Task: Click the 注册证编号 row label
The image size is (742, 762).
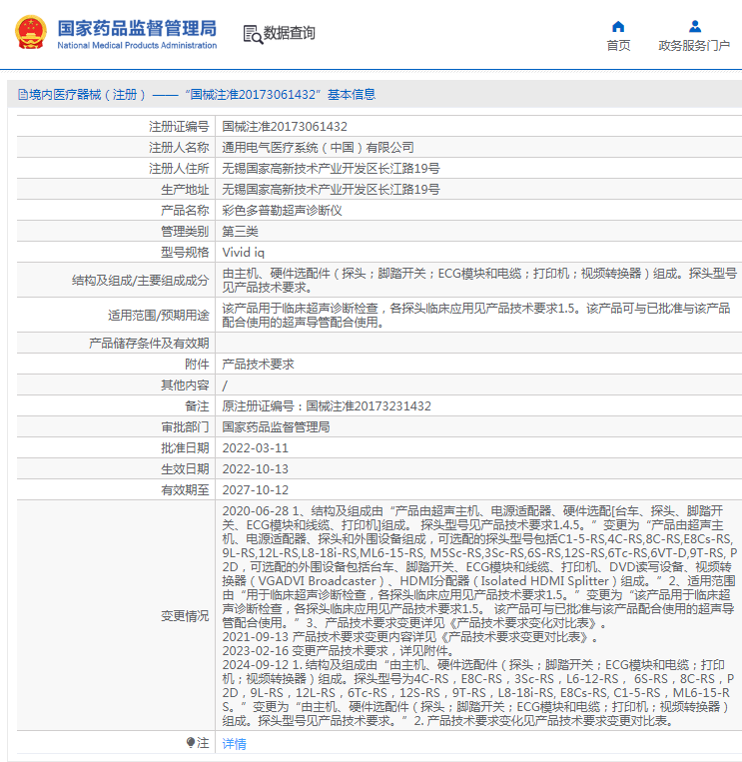Action: point(179,127)
